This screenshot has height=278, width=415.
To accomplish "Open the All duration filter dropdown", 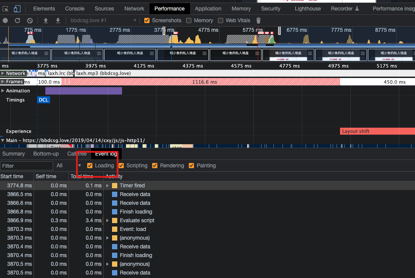I will tap(68, 166).
